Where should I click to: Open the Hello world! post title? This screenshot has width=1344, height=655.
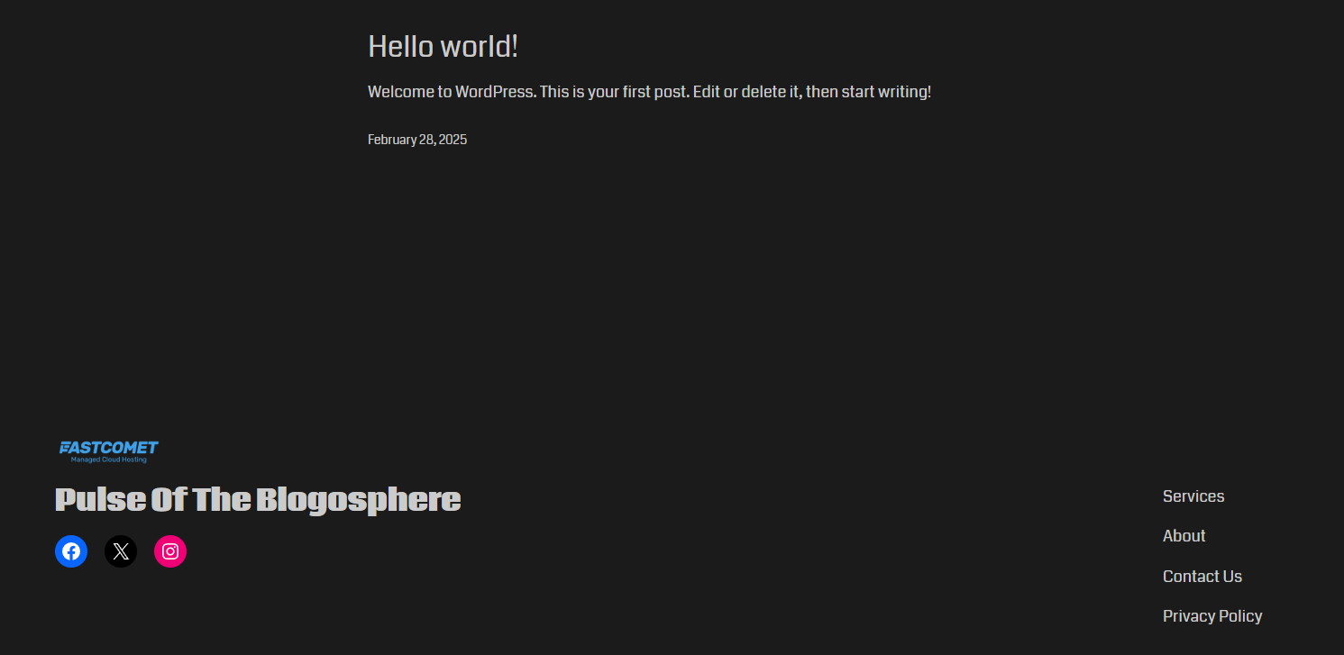point(443,47)
